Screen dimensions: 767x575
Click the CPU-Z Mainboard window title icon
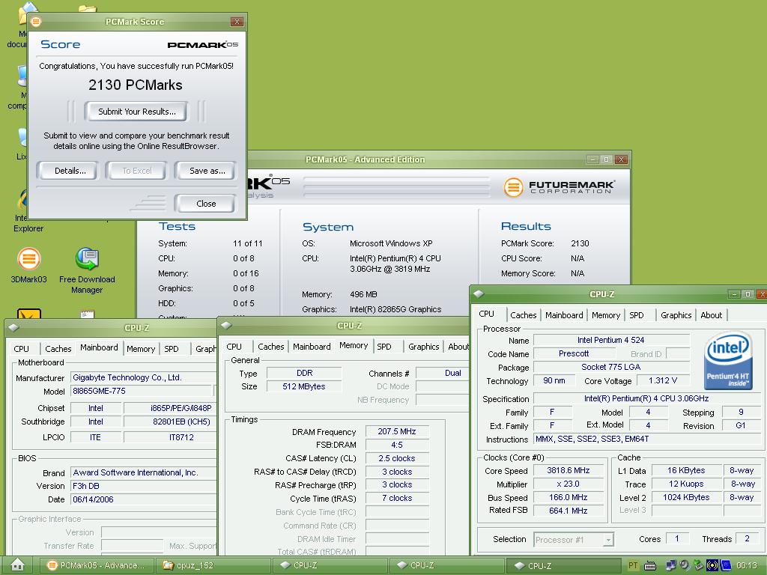(x=13, y=328)
